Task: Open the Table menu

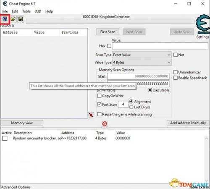Action: click(x=26, y=11)
